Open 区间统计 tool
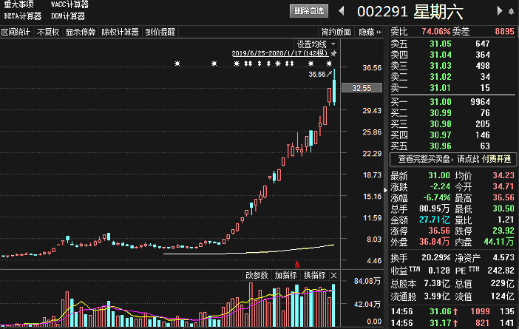Viewport: 519px width, 329px height. pyautogui.click(x=16, y=32)
